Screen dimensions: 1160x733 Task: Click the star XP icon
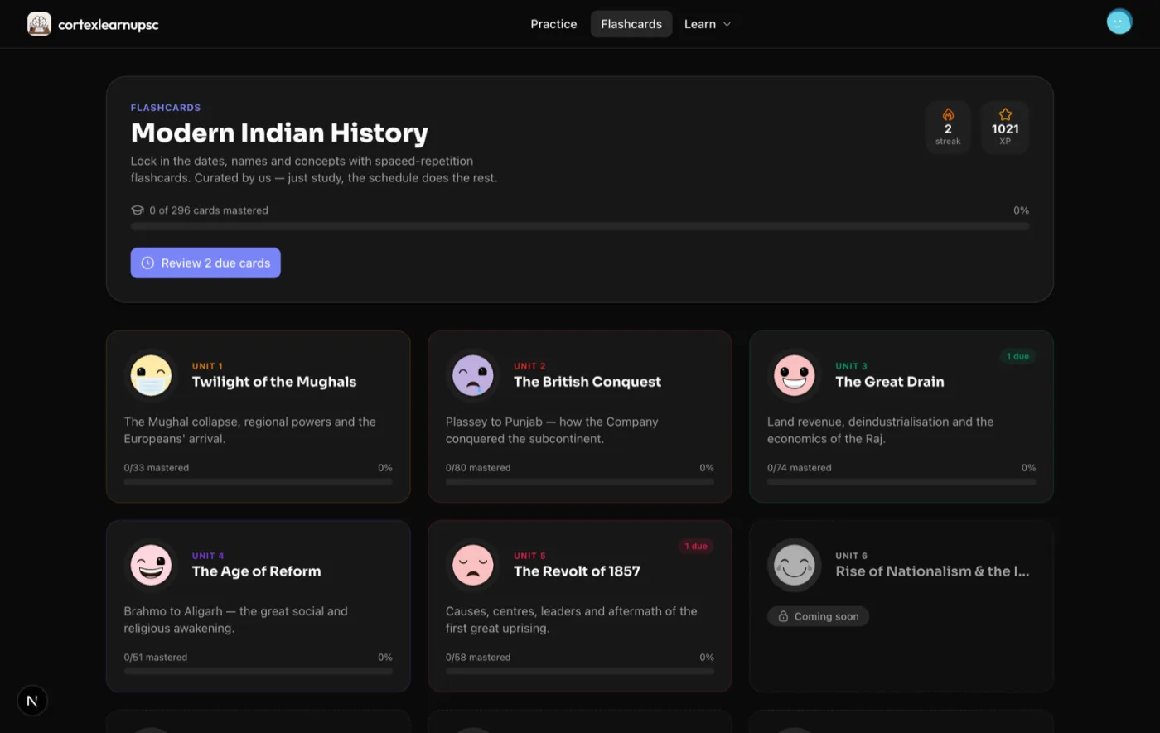[1005, 114]
